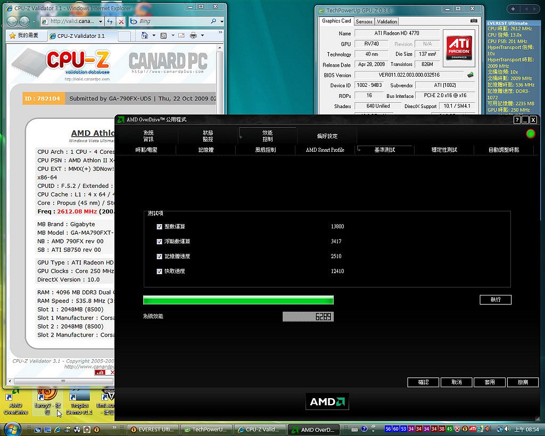This screenshot has height=436, width=545.
Task: Click the red X security alert tray icon
Action: 457,429
